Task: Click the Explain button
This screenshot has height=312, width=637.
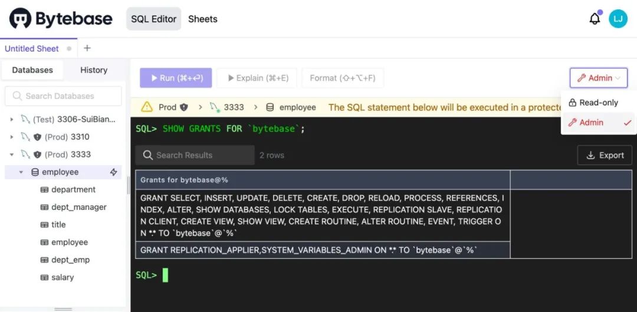Action: click(257, 78)
